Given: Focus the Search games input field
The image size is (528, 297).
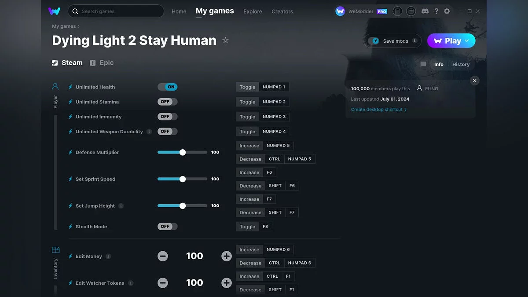Looking at the screenshot, I should (116, 11).
